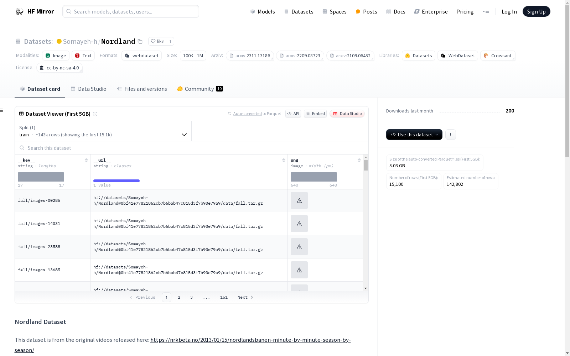Sort the __key__ column
The width and height of the screenshot is (570, 356).
point(86,160)
